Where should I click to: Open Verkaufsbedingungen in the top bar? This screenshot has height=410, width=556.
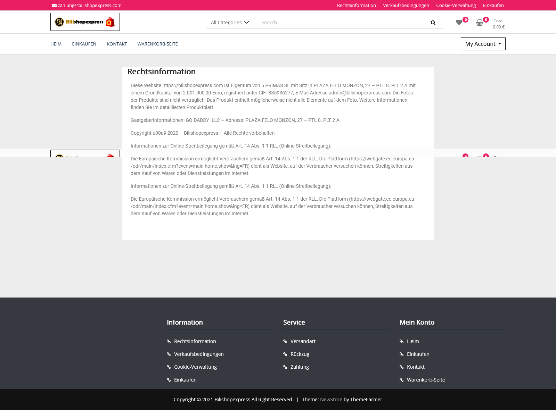coord(406,6)
